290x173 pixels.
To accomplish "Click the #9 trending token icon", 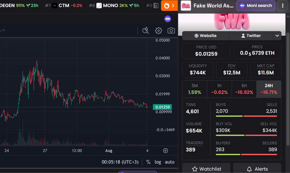I will [156, 6].
